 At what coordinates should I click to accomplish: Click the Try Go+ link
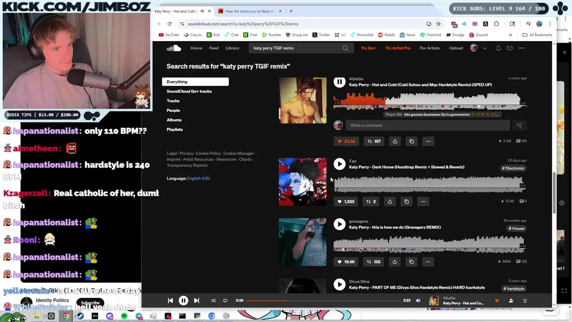pos(368,48)
